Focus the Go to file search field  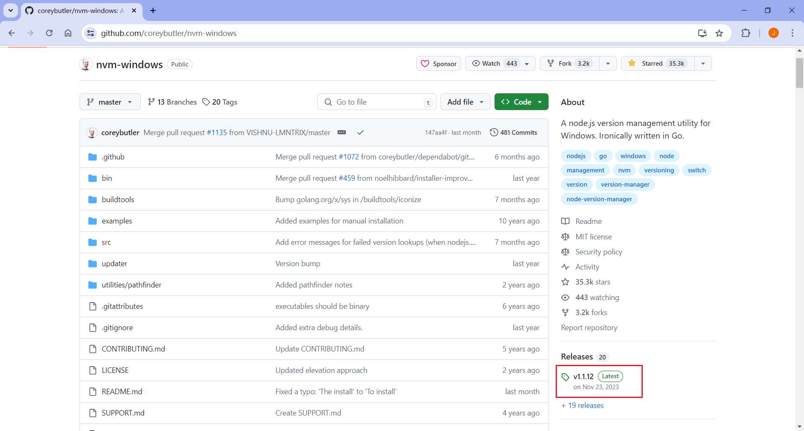pos(377,102)
